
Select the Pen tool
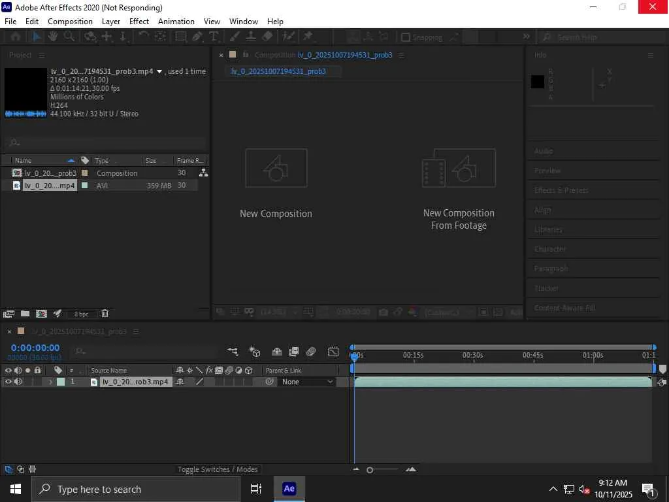[197, 37]
